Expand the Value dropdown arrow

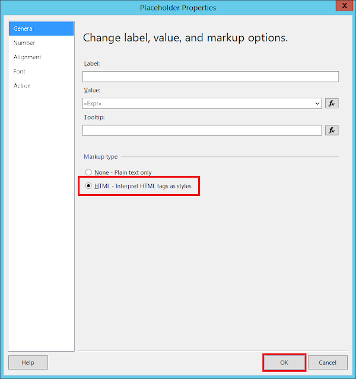click(317, 104)
